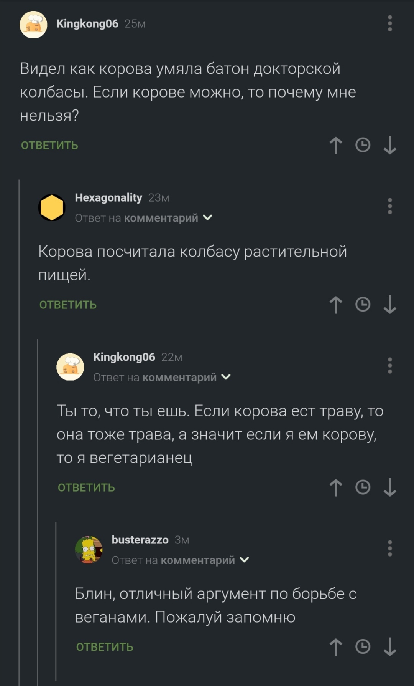Expand the replied comment under busterazzo
Viewport: 414px width, 686px height.
[244, 560]
